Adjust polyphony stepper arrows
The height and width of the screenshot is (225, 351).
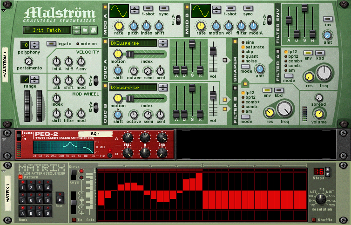click(34, 45)
